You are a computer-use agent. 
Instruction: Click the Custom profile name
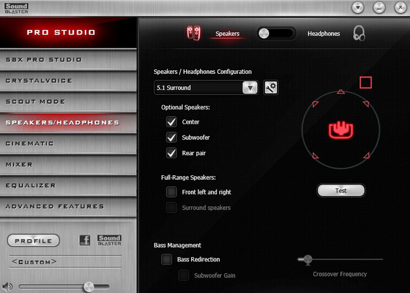[34, 261]
